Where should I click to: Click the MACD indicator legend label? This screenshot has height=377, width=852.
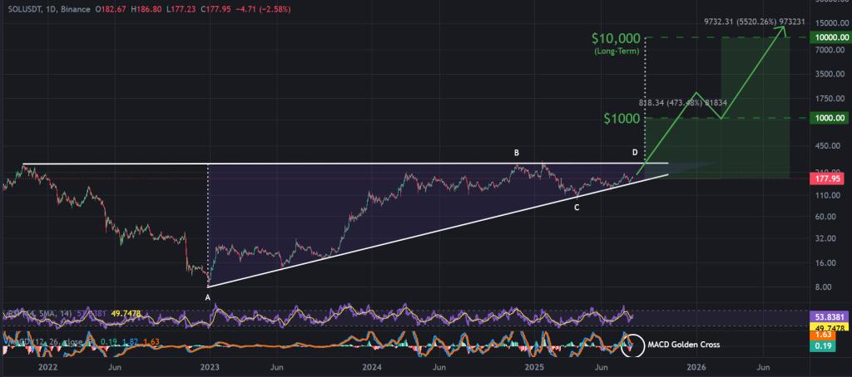[x=18, y=339]
